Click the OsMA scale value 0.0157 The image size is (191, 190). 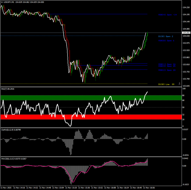pyautogui.click(x=185, y=130)
